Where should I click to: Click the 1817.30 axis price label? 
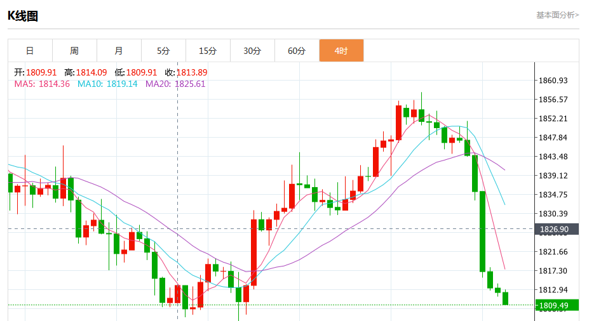point(553,270)
